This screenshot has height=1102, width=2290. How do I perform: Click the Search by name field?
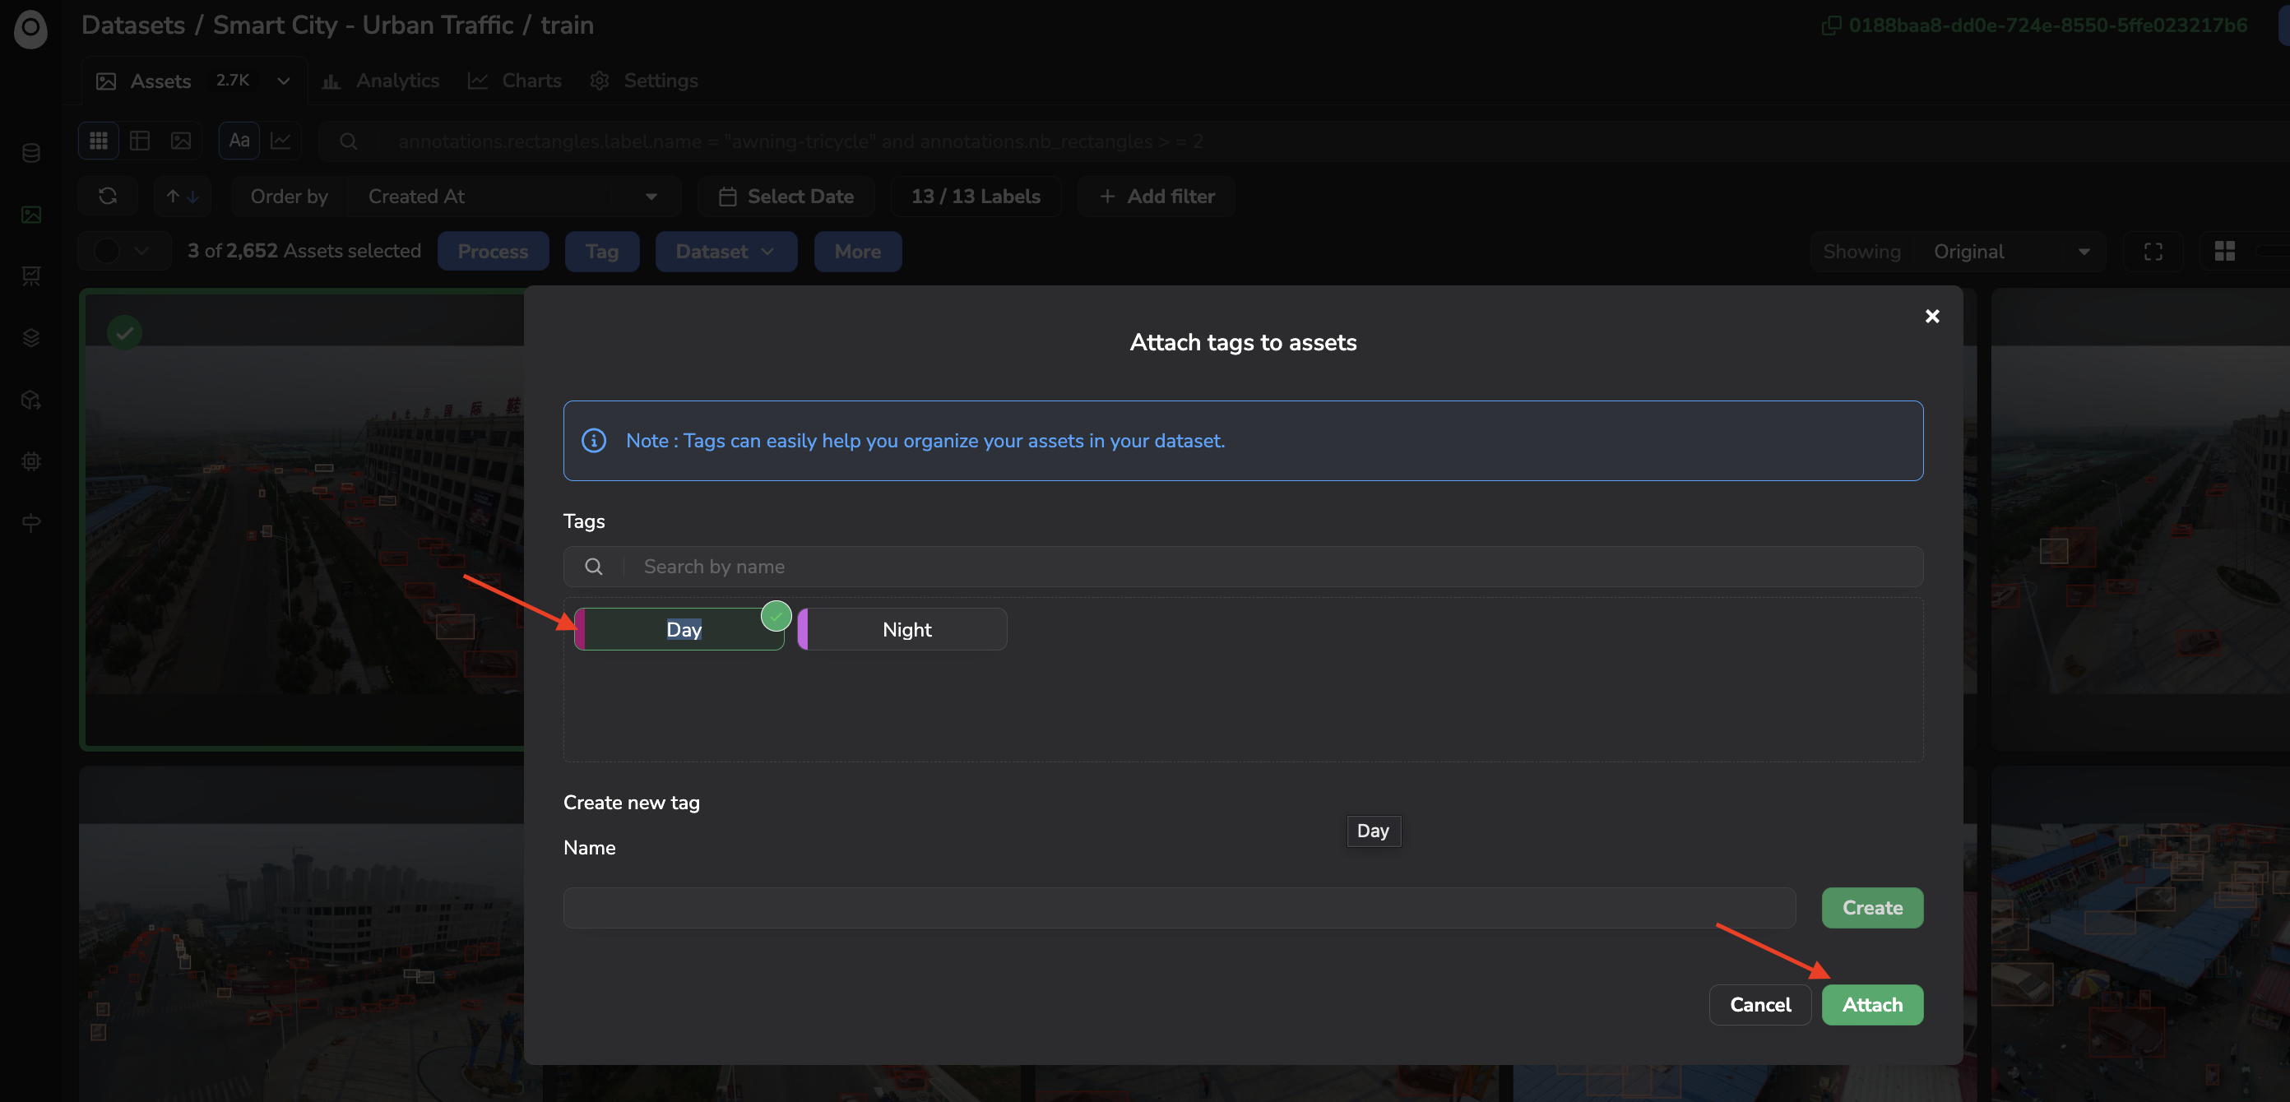click(1243, 566)
